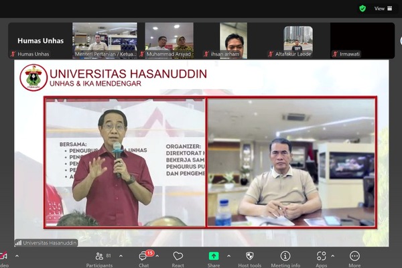
Task: Toggle the Video camera button
Action: tap(3, 259)
